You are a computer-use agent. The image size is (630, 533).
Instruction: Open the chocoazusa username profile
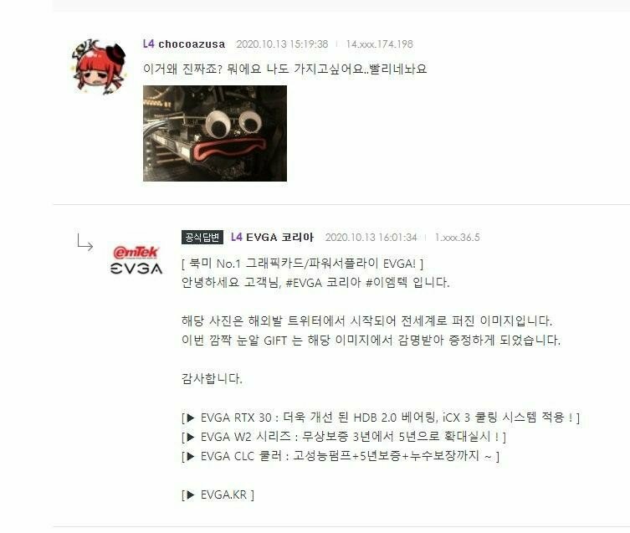point(192,44)
